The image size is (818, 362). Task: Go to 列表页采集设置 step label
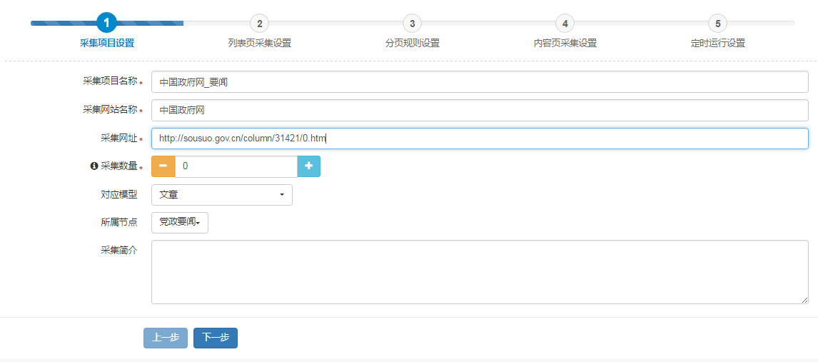click(x=259, y=43)
